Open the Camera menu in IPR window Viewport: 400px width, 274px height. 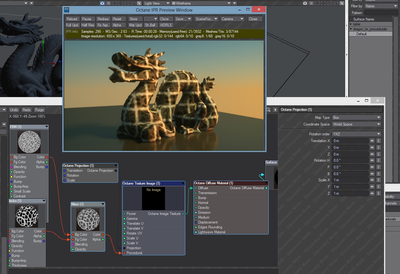tap(232, 19)
